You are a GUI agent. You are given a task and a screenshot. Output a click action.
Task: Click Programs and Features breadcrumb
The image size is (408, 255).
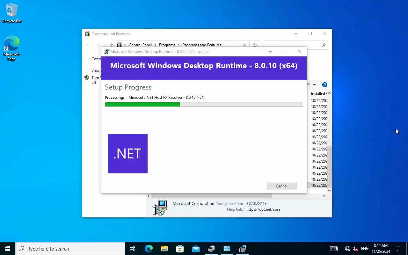tap(202, 45)
